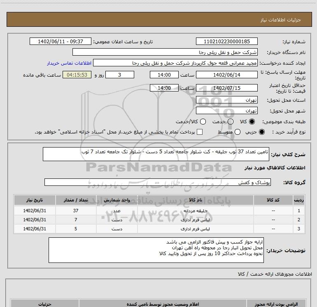
Task: Click the کد کالا column header
Action: pos(273,200)
